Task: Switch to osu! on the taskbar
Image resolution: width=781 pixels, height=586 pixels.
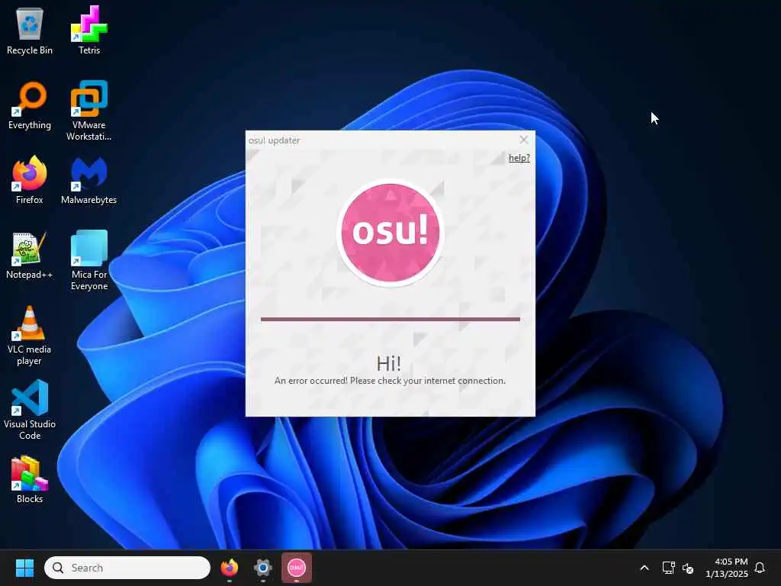Action: pyautogui.click(x=297, y=568)
